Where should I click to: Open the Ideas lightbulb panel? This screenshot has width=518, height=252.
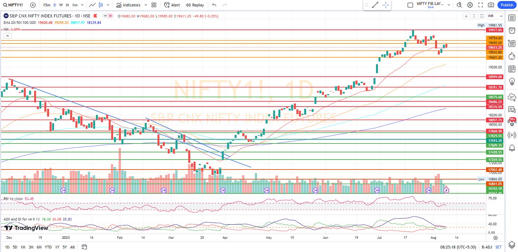pos(512,81)
